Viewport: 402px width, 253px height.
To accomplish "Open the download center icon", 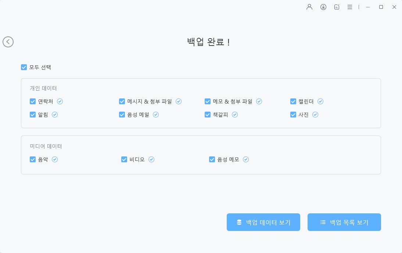I will coord(323,7).
